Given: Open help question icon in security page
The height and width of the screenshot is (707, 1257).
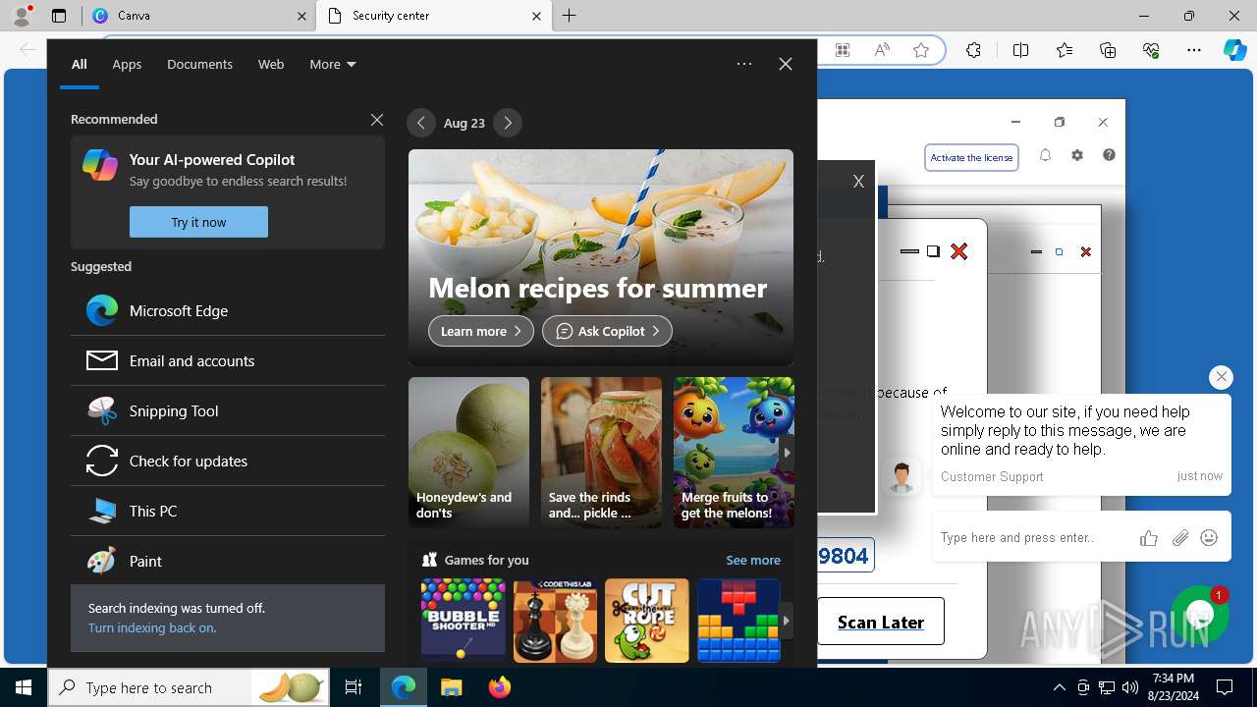Looking at the screenshot, I should [x=1109, y=155].
